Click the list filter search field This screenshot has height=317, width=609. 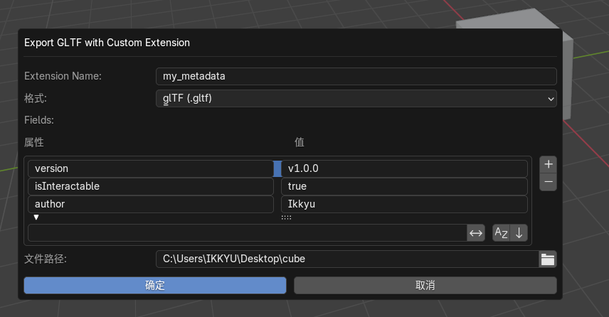pos(248,233)
